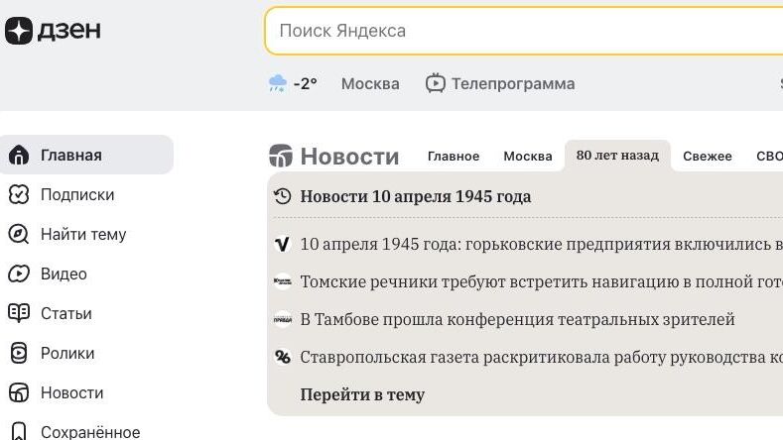The width and height of the screenshot is (783, 440).
Task: Click the Ролики sidebar icon
Action: [x=19, y=353]
